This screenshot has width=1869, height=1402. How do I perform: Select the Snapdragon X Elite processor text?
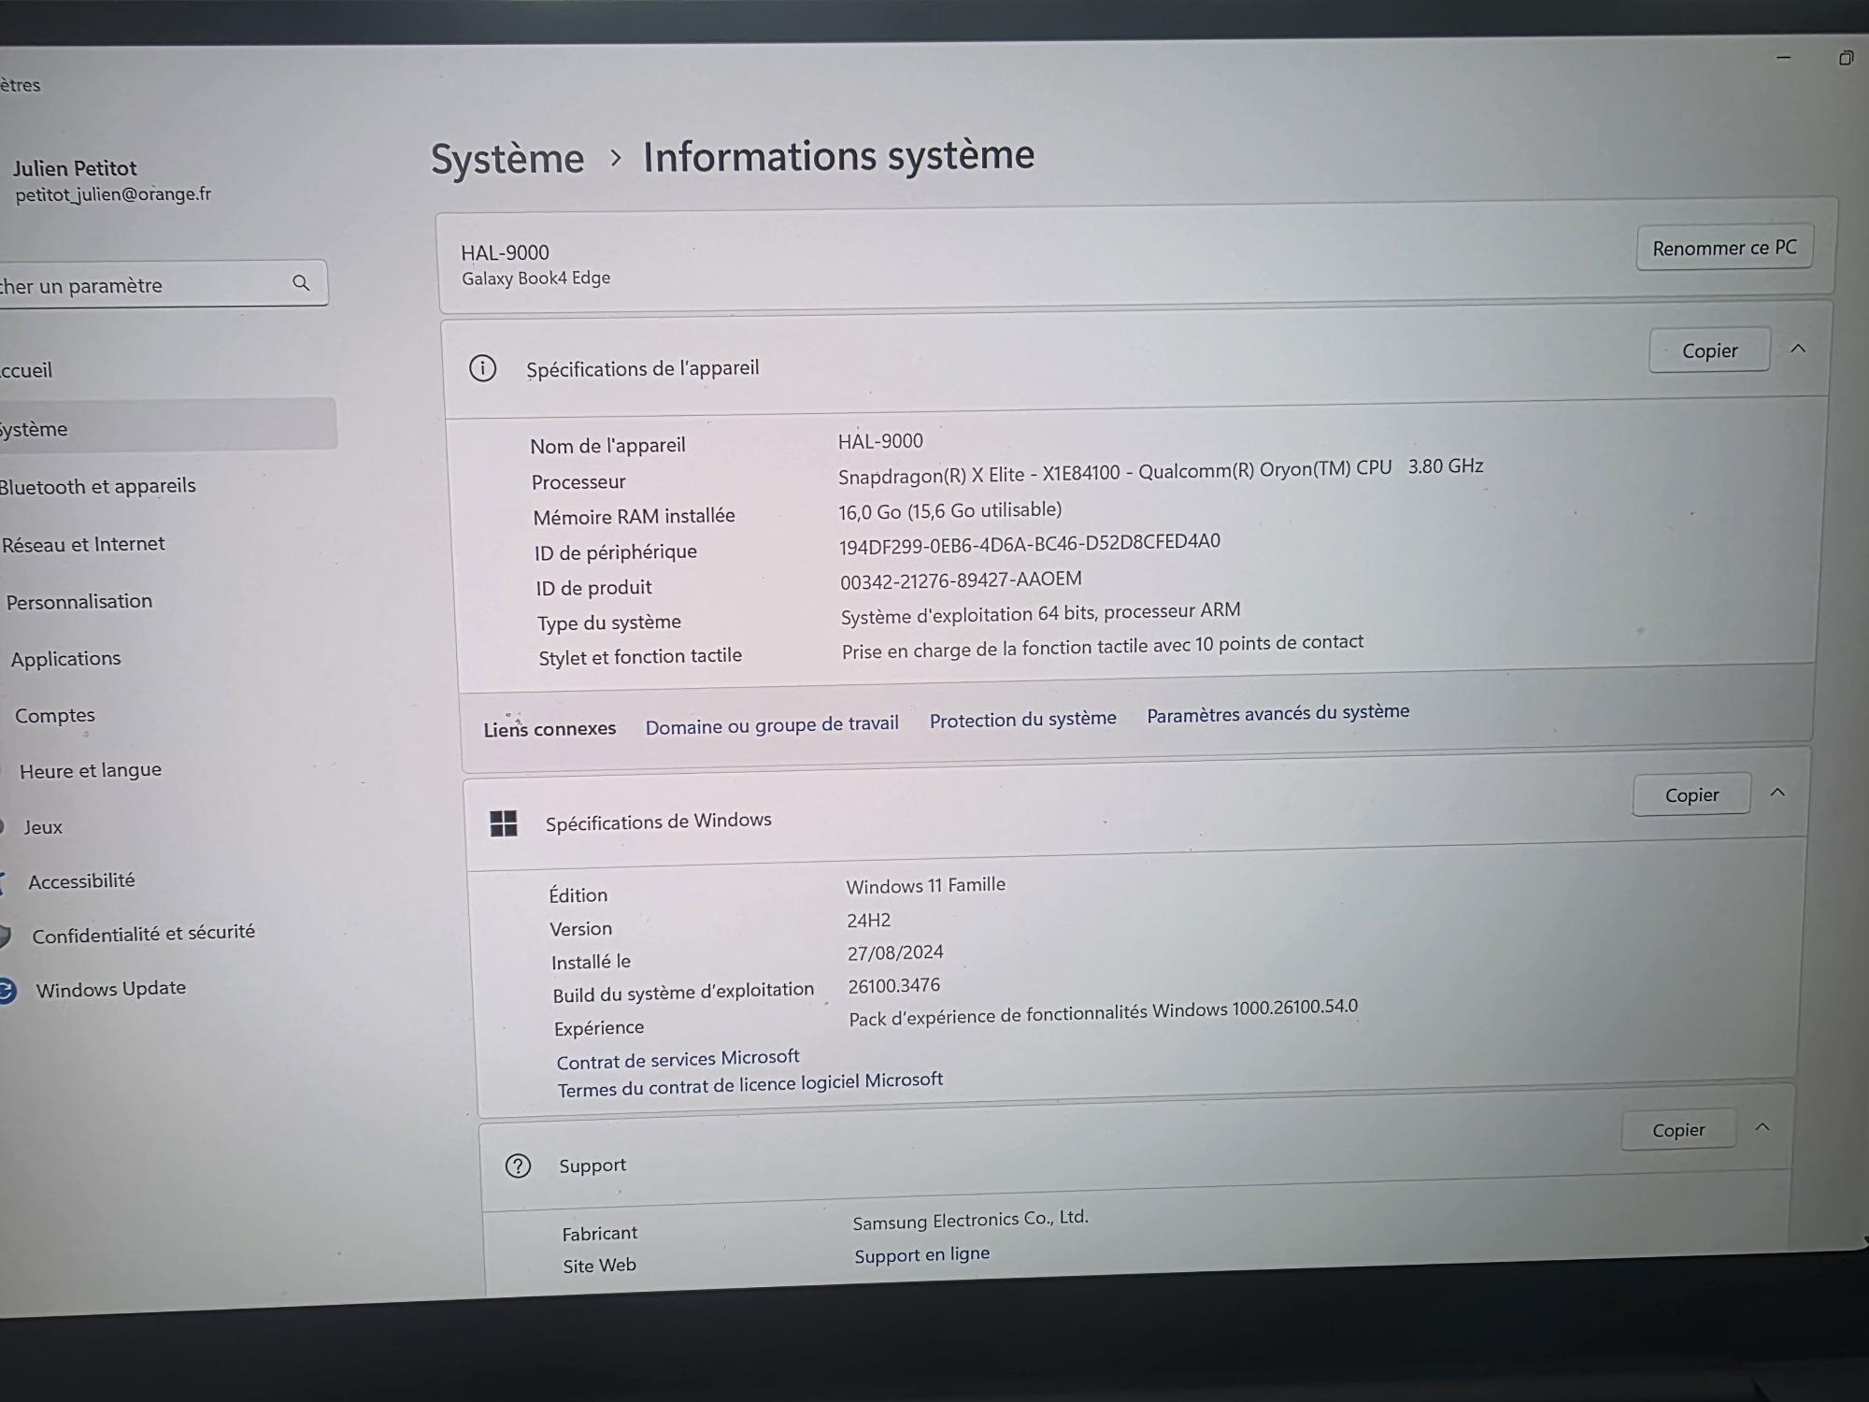pos(1161,471)
